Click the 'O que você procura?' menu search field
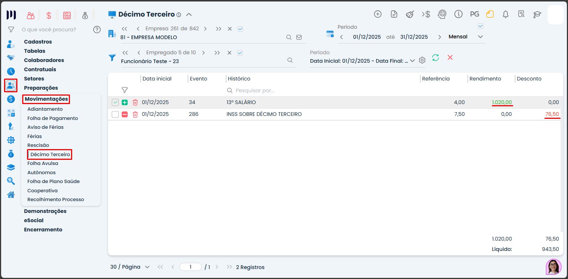This screenshot has height=279, width=568. [x=49, y=30]
